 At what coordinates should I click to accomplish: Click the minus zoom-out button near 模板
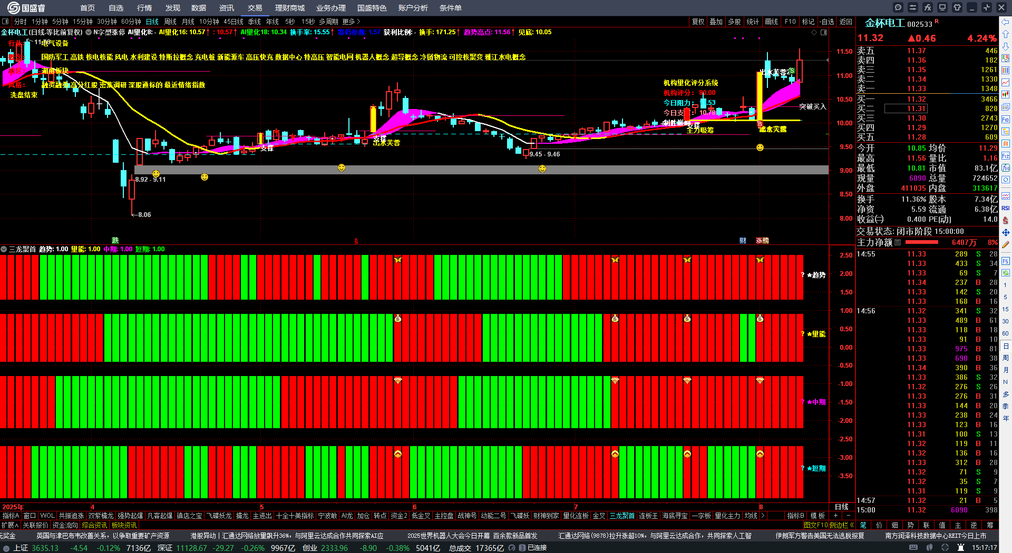[x=848, y=516]
